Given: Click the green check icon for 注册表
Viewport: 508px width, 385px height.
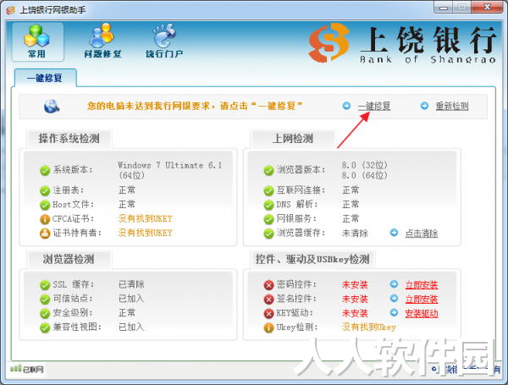Looking at the screenshot, I should click(x=45, y=190).
